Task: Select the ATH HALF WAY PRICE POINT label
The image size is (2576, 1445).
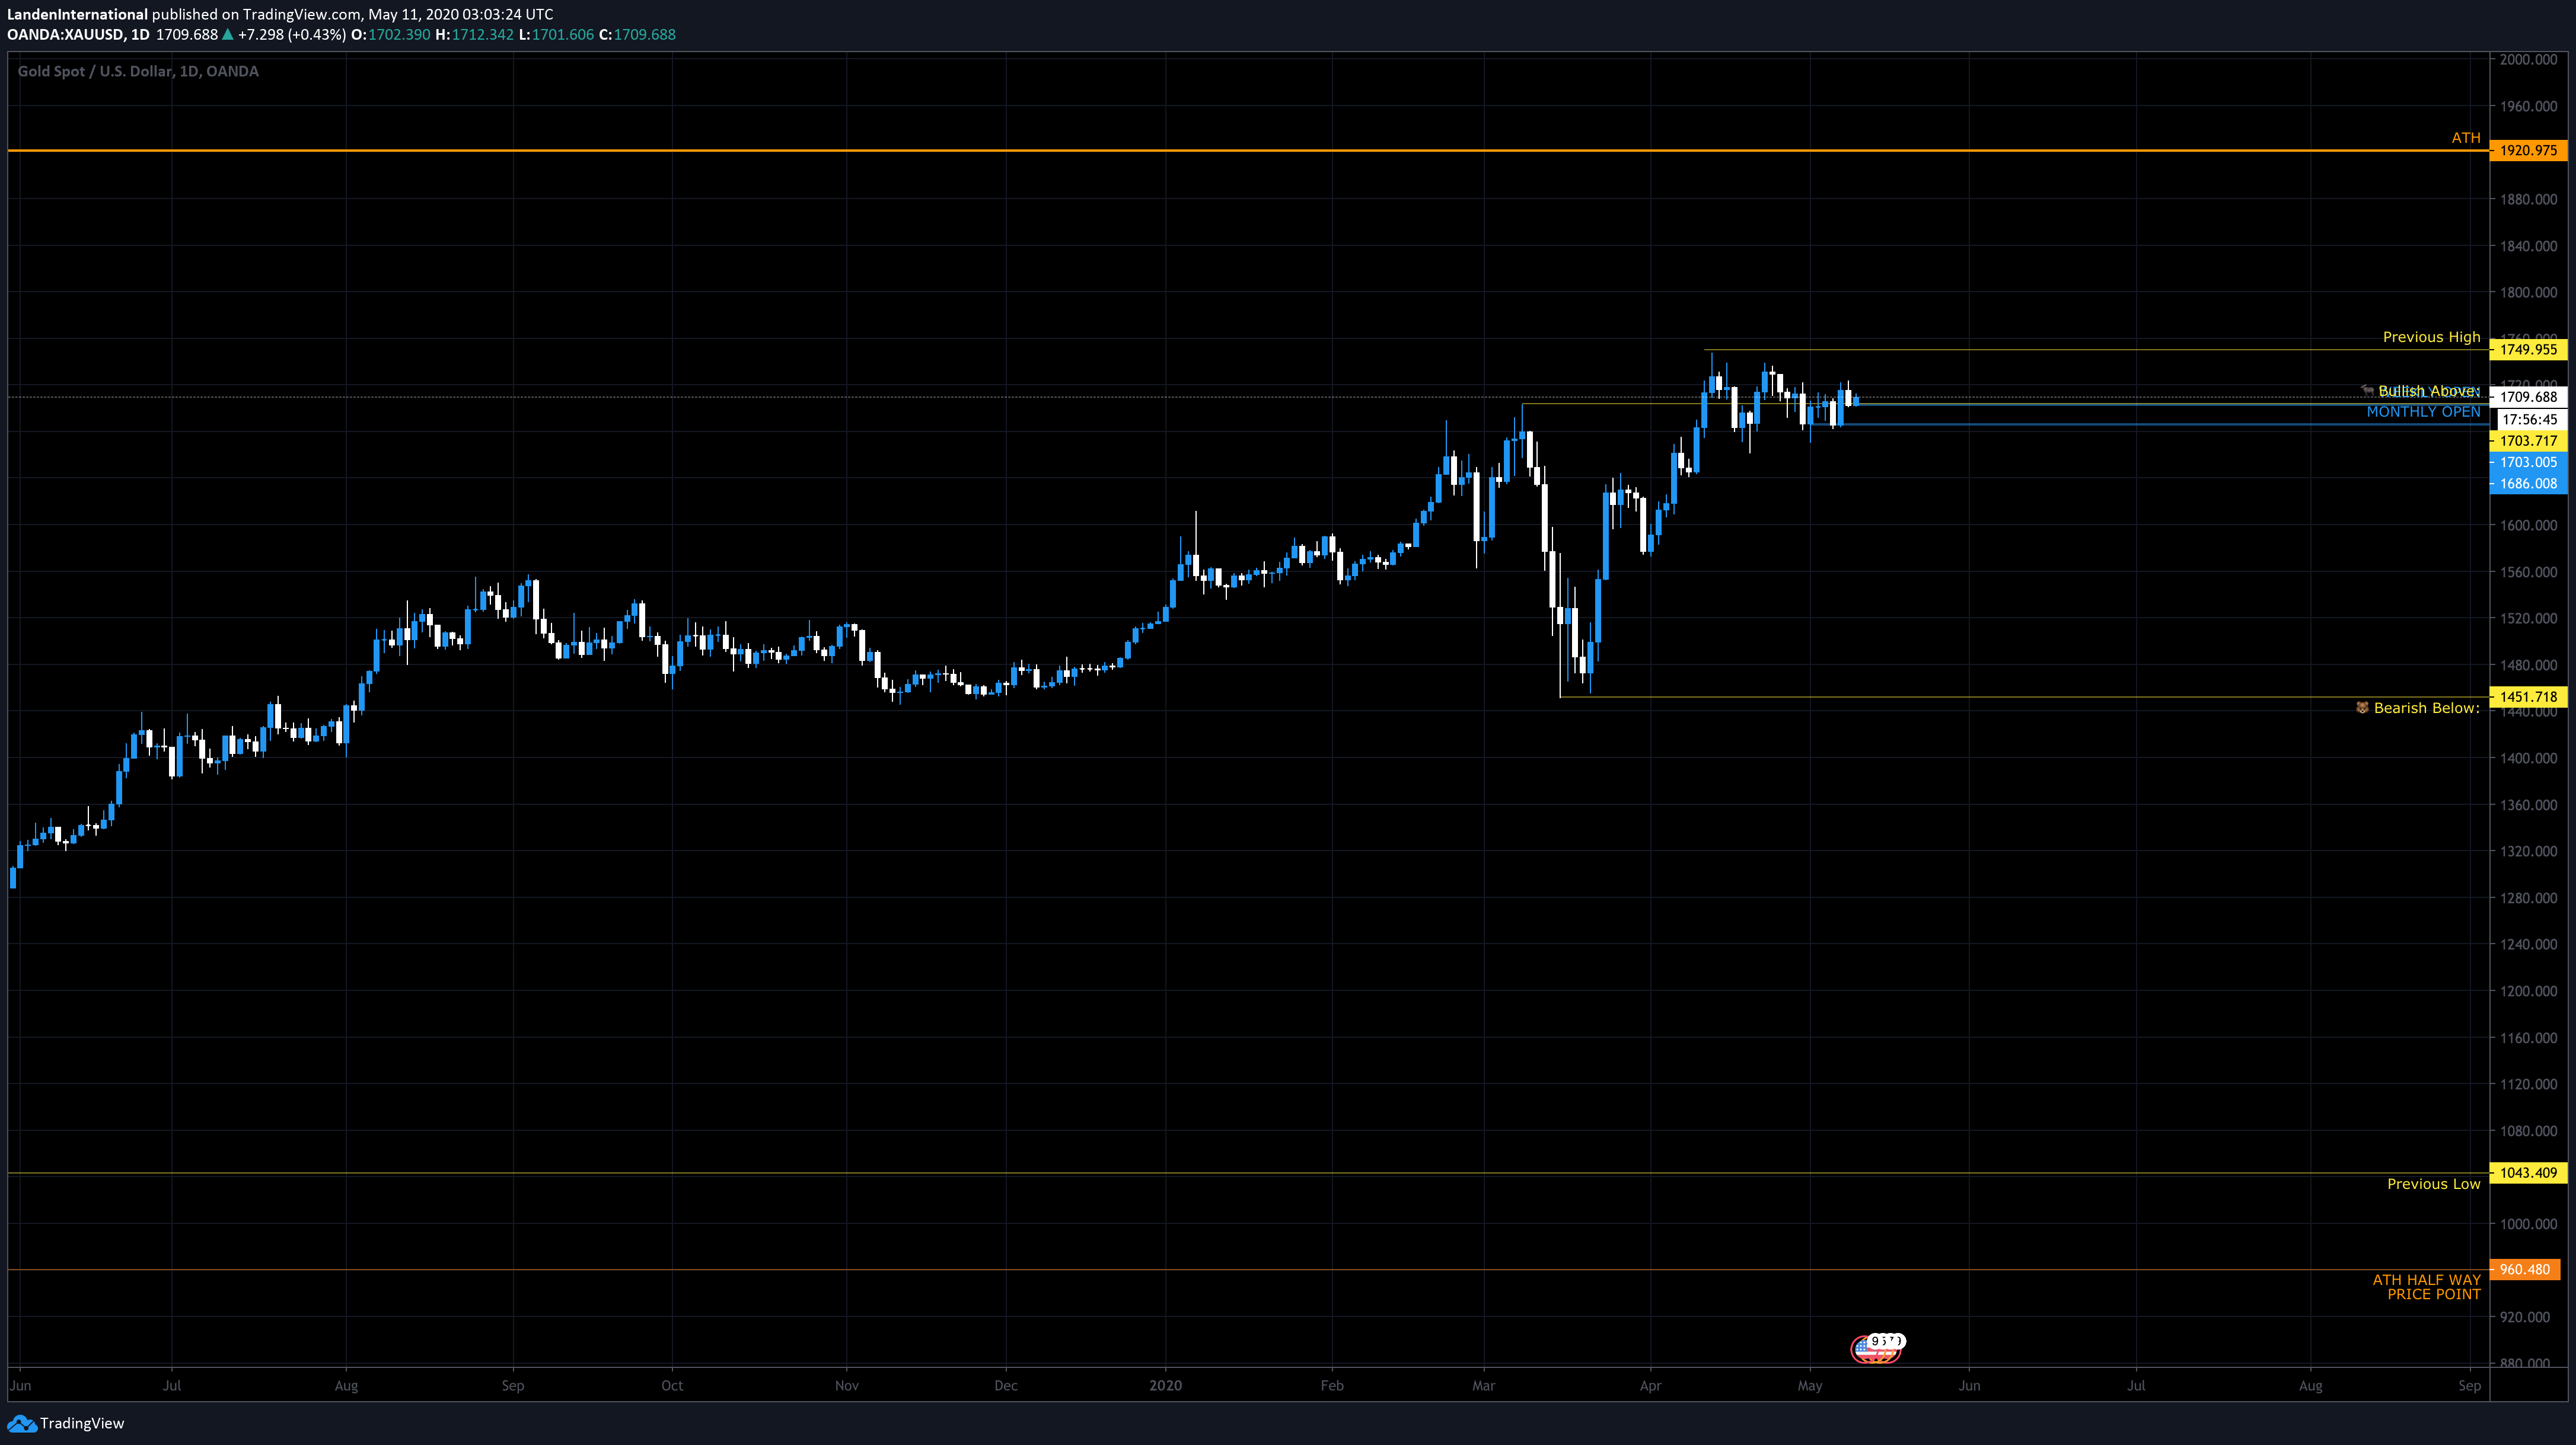Action: 2426,1287
